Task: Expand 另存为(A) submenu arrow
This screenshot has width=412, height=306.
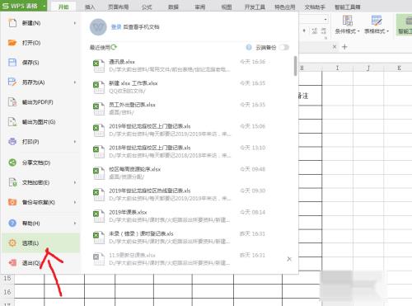Action: [75, 82]
